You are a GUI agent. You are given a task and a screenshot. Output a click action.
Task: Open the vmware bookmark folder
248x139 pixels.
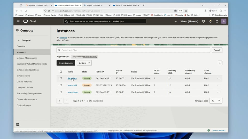pos(137,15)
